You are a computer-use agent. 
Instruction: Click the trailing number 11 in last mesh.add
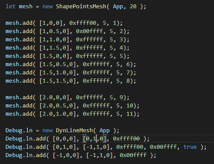tap(130, 114)
